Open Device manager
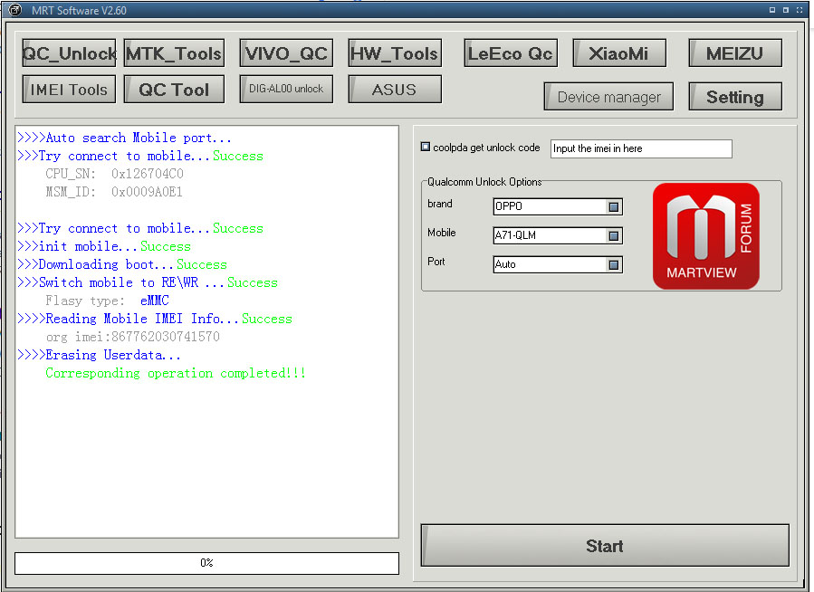This screenshot has width=814, height=592. [x=608, y=97]
